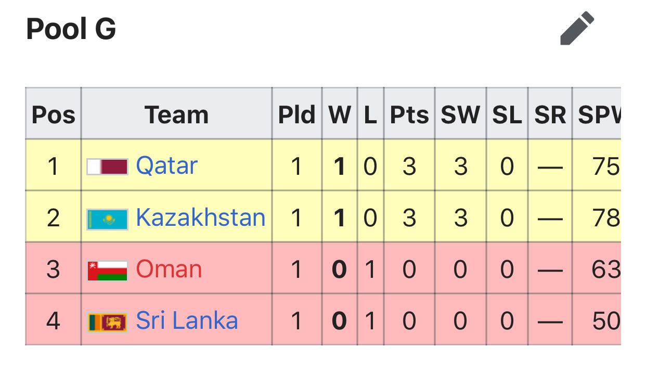Viewport: 646px width, 372px height.
Task: Click the L column header
Action: 370,114
